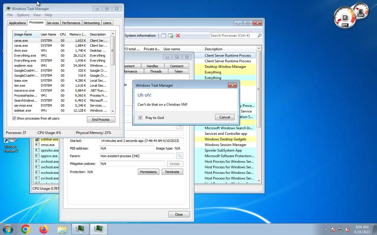Open the Token tab in properties window
The image size is (377, 235).
(x=178, y=71)
